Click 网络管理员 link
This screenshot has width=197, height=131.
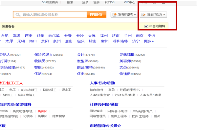click(x=98, y=116)
